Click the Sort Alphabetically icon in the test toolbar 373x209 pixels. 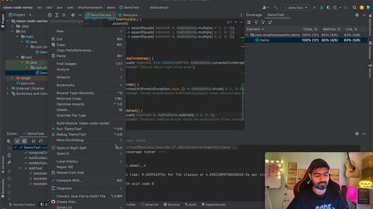tap(33, 141)
